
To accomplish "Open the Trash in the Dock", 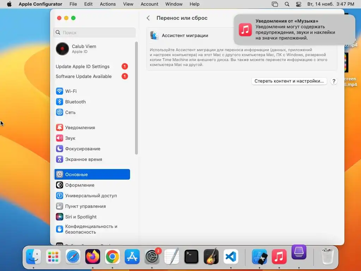I will (327, 257).
